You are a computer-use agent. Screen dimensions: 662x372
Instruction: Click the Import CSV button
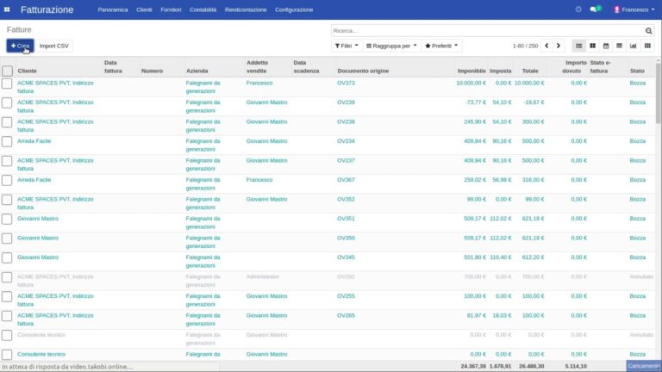pyautogui.click(x=54, y=46)
